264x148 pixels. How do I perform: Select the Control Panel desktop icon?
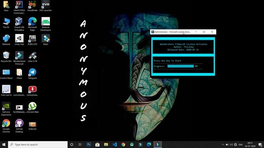[6, 74]
